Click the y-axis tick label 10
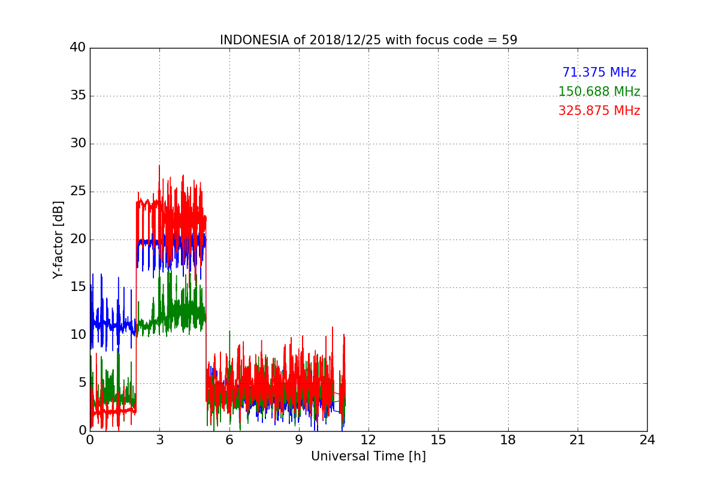The height and width of the screenshot is (479, 719). click(x=78, y=335)
